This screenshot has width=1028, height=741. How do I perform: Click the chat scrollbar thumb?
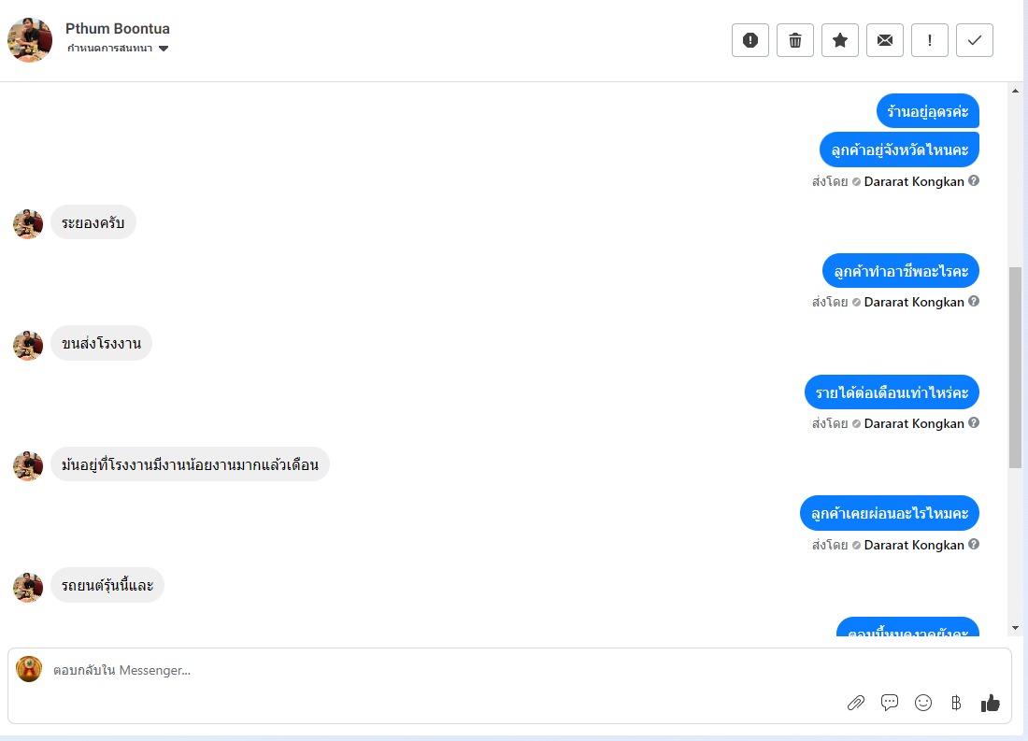(1016, 367)
